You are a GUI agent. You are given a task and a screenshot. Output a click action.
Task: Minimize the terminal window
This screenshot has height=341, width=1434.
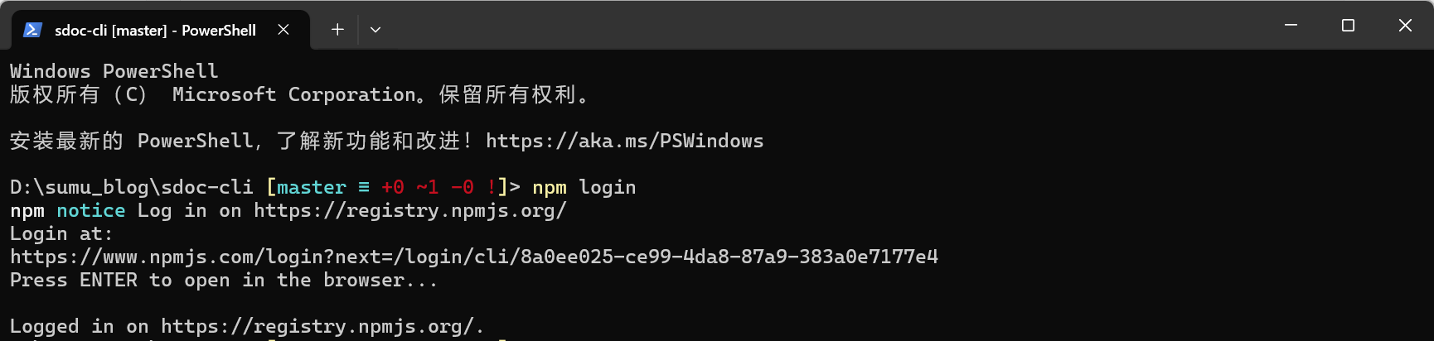tap(1291, 26)
